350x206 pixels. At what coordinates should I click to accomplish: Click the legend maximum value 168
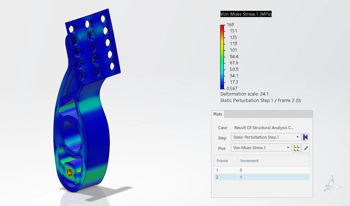pos(230,24)
